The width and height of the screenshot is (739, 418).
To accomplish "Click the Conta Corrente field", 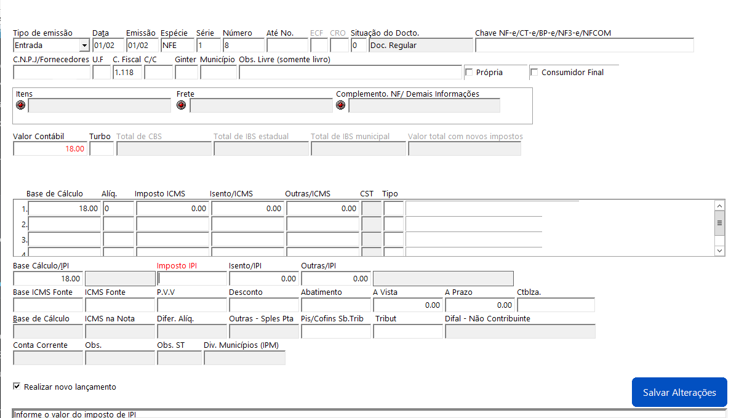I will point(48,358).
